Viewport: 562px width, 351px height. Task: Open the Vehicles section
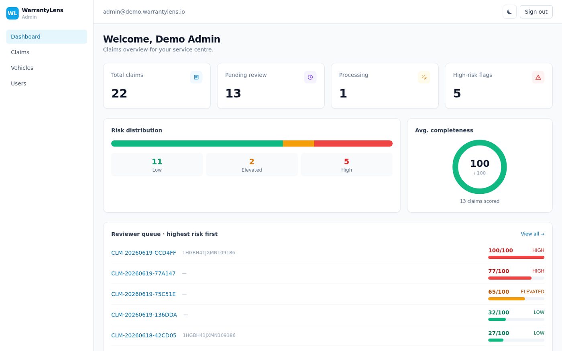(x=47, y=68)
